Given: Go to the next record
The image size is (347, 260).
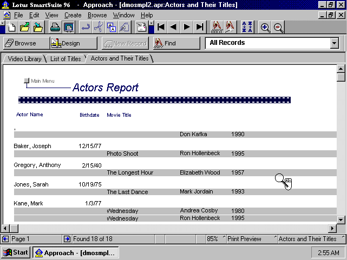Looking at the screenshot, I should pos(187,27).
